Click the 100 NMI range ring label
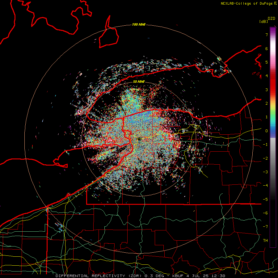 (x=139, y=24)
